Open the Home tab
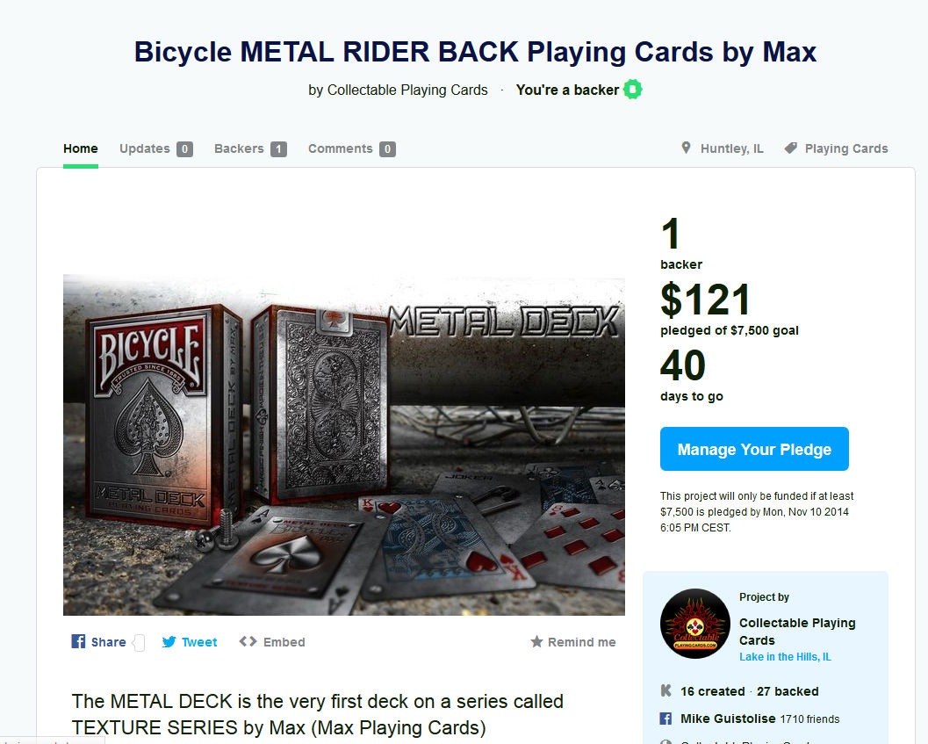 click(x=81, y=148)
